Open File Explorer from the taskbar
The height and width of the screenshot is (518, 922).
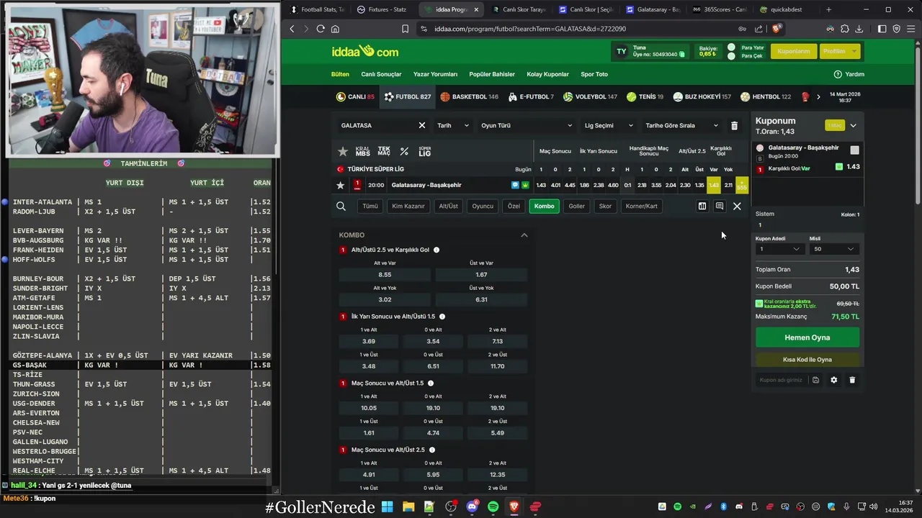coord(408,506)
